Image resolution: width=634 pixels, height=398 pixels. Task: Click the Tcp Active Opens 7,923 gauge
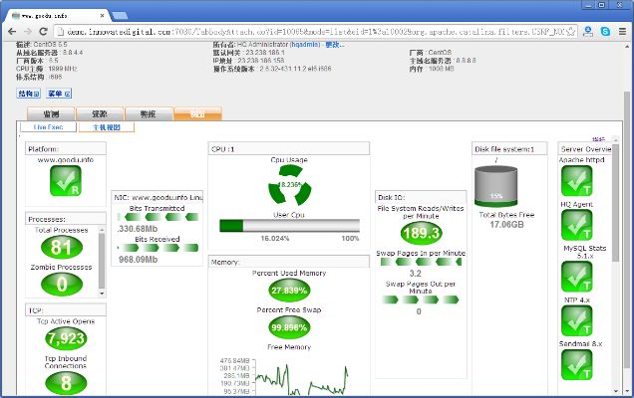tap(66, 338)
